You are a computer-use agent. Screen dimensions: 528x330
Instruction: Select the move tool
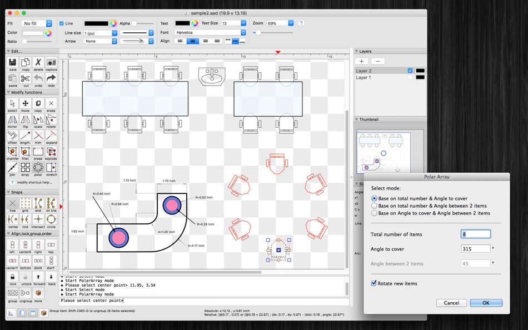[25, 103]
